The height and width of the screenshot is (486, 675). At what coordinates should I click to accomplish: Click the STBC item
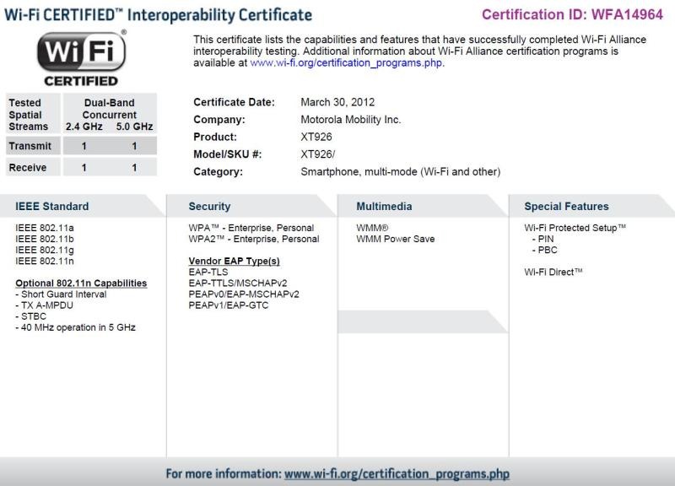pos(30,316)
